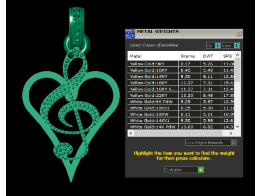
Task: Click the 5.26 DWT value
Action: click(208, 64)
